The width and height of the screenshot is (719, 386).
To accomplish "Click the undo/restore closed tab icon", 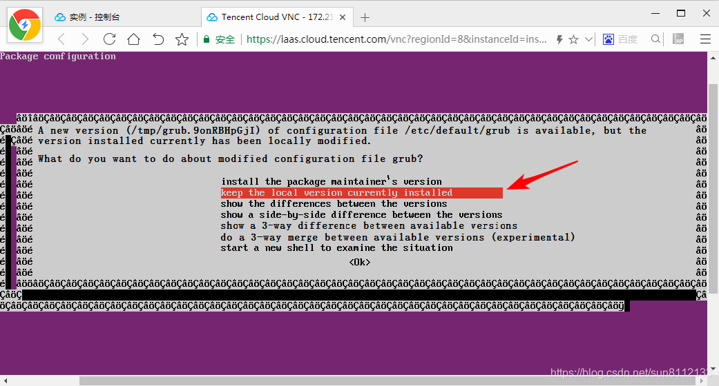I will pos(158,39).
